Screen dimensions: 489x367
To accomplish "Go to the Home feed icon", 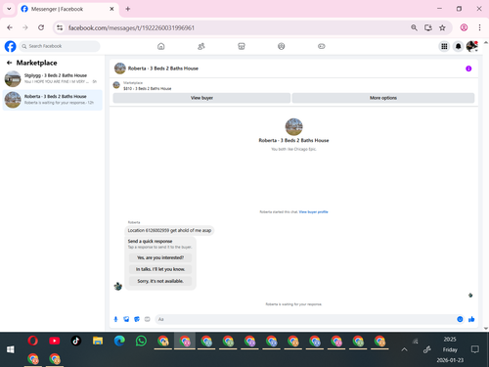I will 161,46.
